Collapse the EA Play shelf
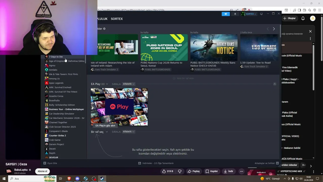 click(x=275, y=84)
